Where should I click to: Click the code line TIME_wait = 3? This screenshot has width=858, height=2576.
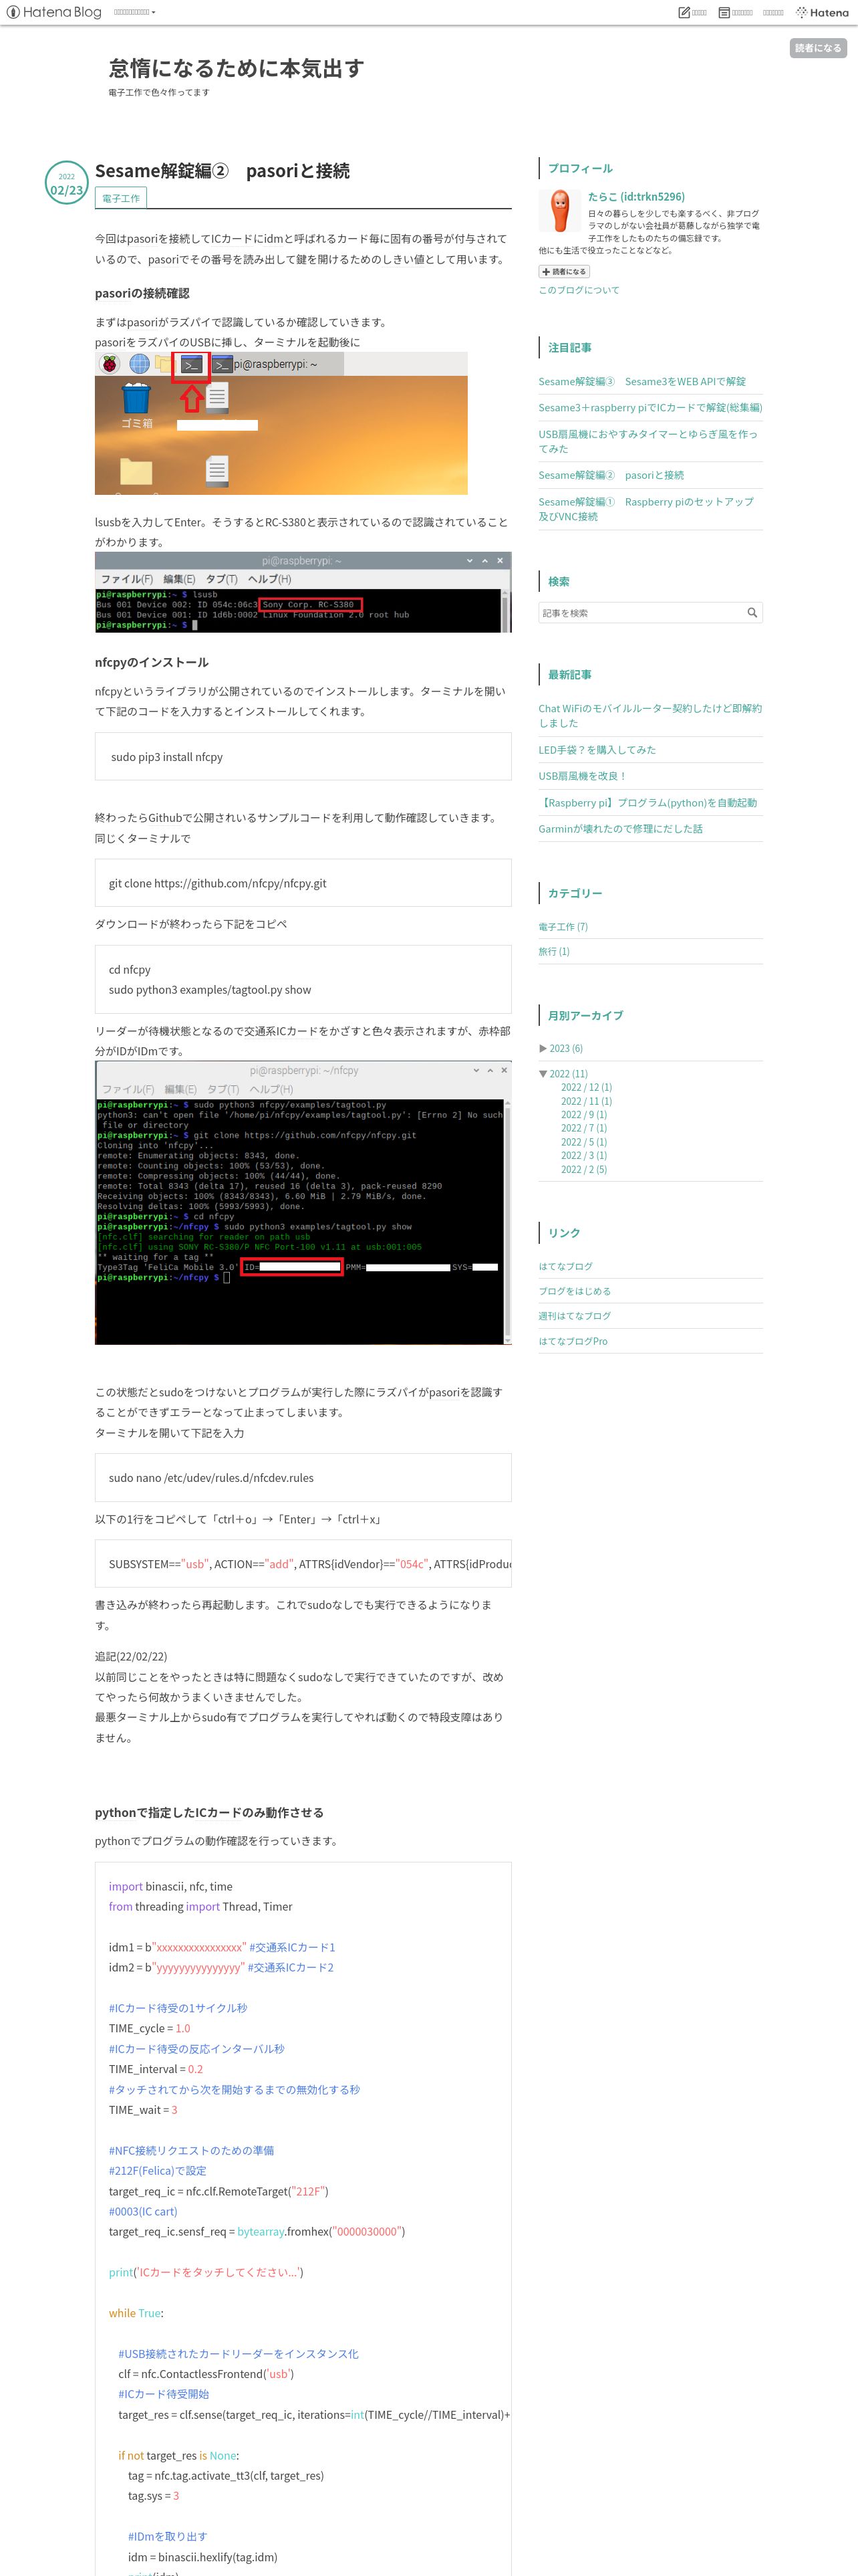pos(143,2110)
